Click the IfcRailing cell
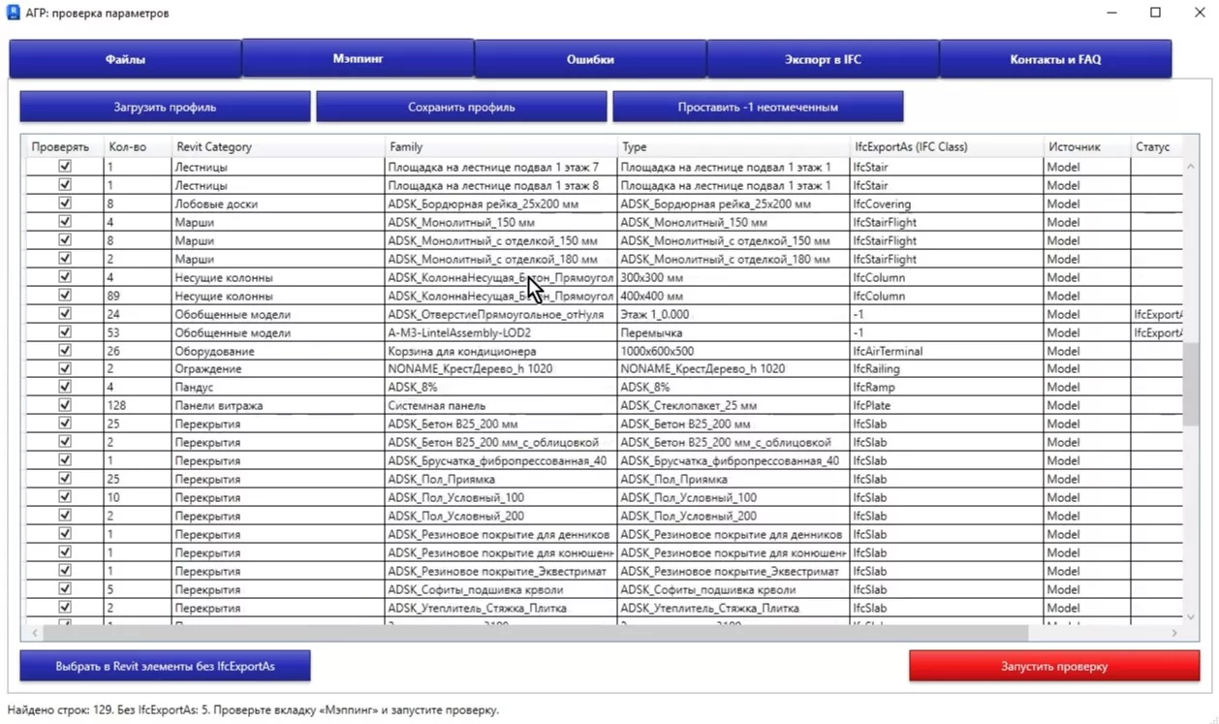Screen dimensions: 1219x724 [946, 369]
